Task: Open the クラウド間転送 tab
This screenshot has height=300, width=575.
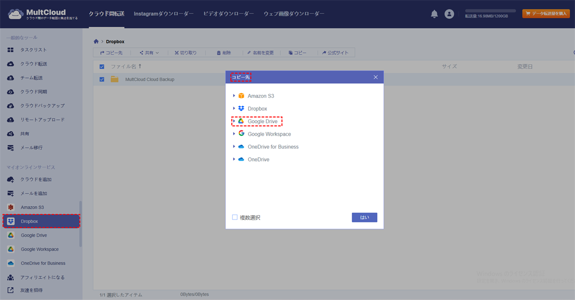Action: (x=106, y=14)
